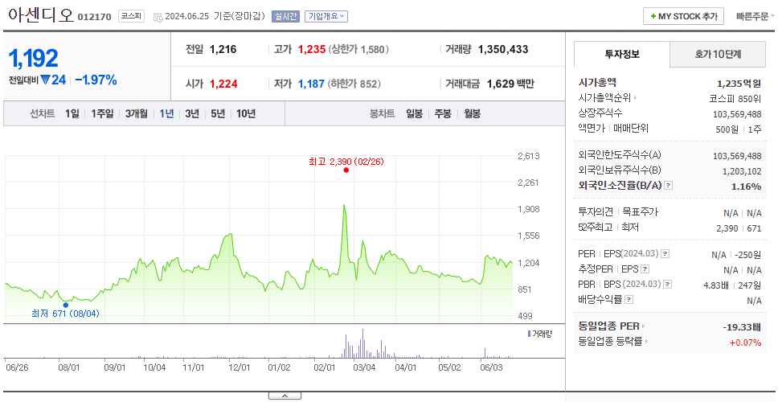This screenshot has height=402, width=778.
Task: Click 외국인소진율 value 1.16%
Action: 746,186
